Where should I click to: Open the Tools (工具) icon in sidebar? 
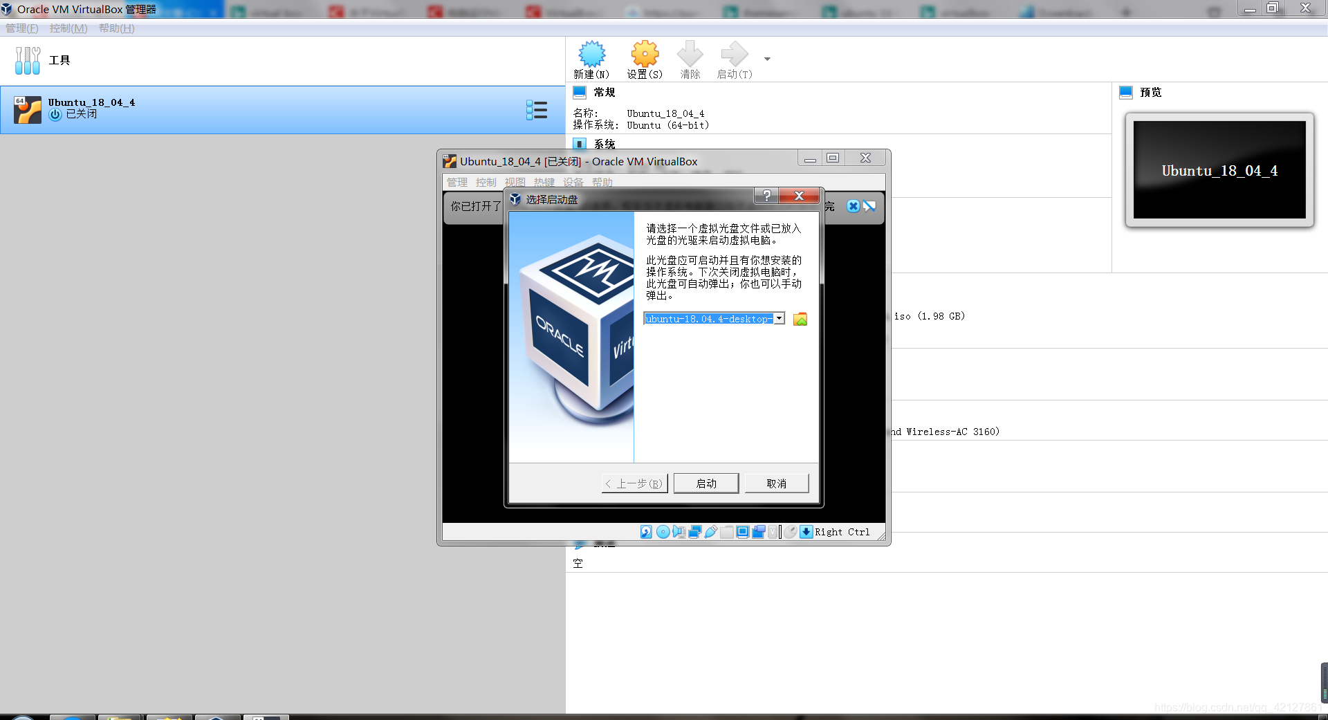(x=28, y=61)
